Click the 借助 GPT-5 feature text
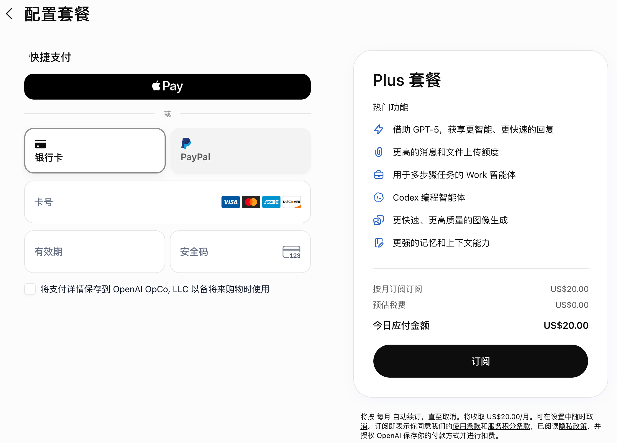 473,129
